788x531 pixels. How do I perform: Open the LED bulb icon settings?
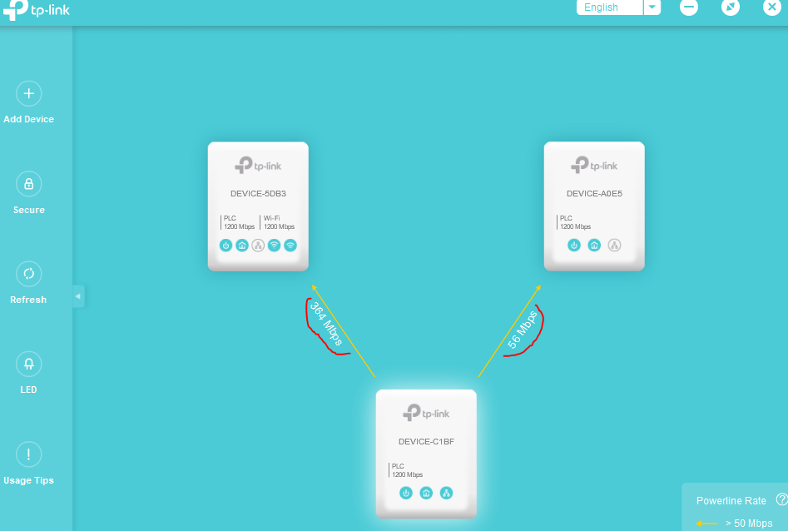28,364
